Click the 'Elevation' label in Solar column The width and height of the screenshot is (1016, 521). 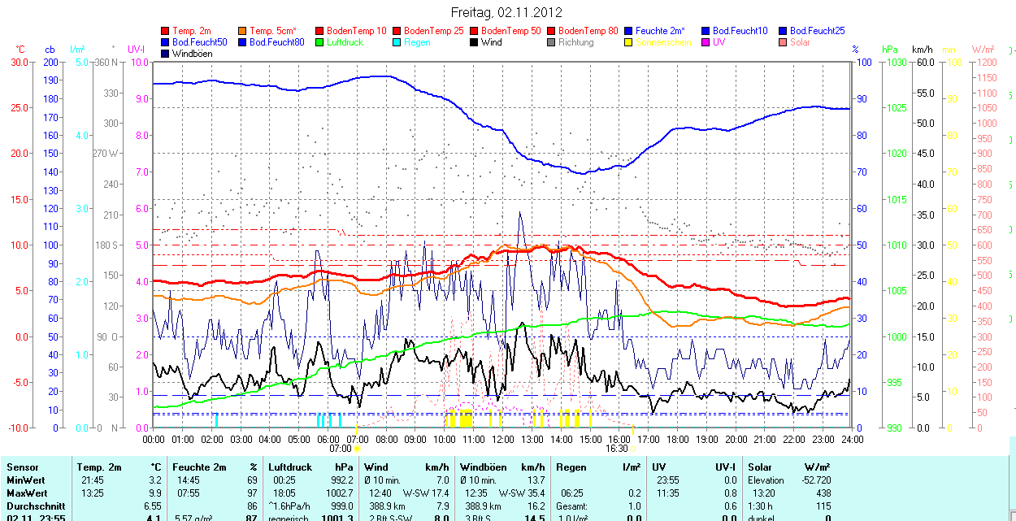click(766, 480)
